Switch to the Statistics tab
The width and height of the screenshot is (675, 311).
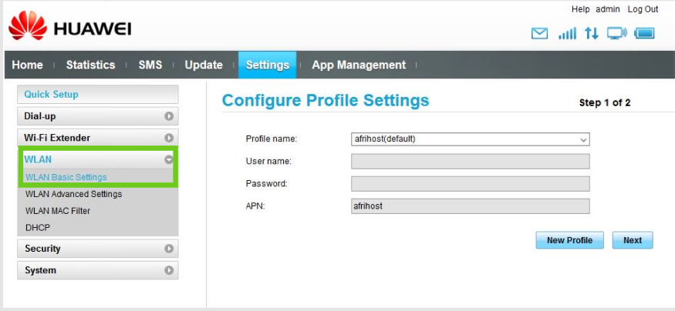(90, 65)
